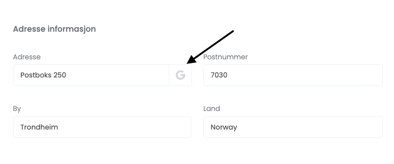
Task: Click the By field label
Action: pyautogui.click(x=17, y=109)
